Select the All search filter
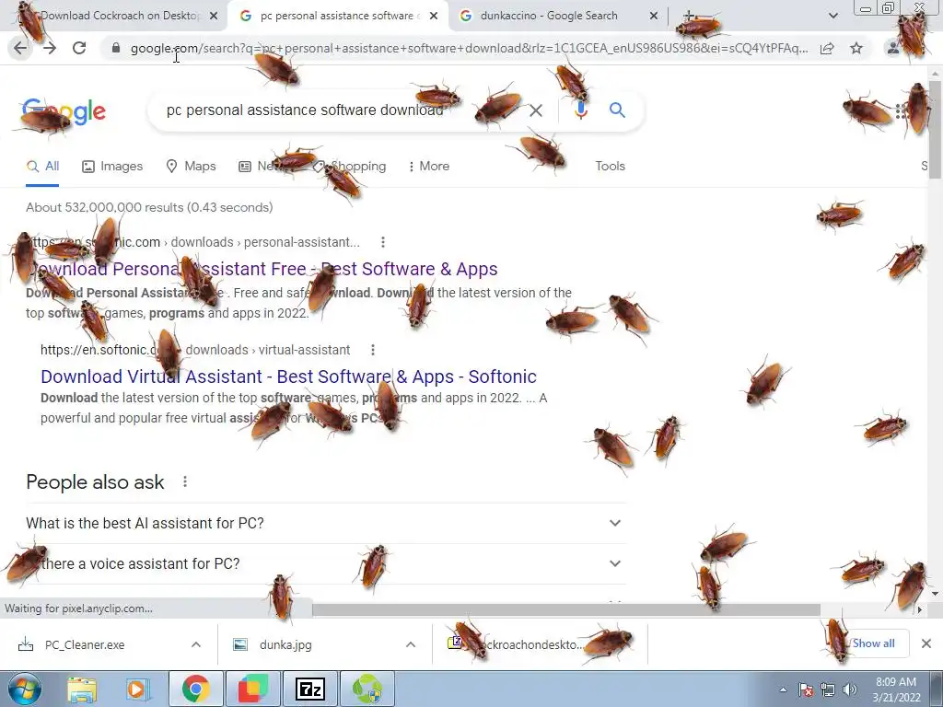The width and height of the screenshot is (943, 707). click(42, 166)
